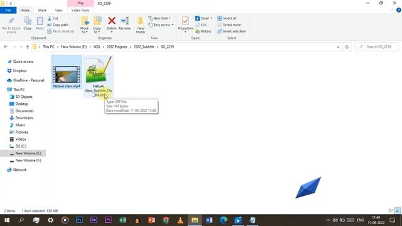Screen dimensions: 402x226
Task: Select New Volume (F:) in sidebar
Action: click(25, 161)
